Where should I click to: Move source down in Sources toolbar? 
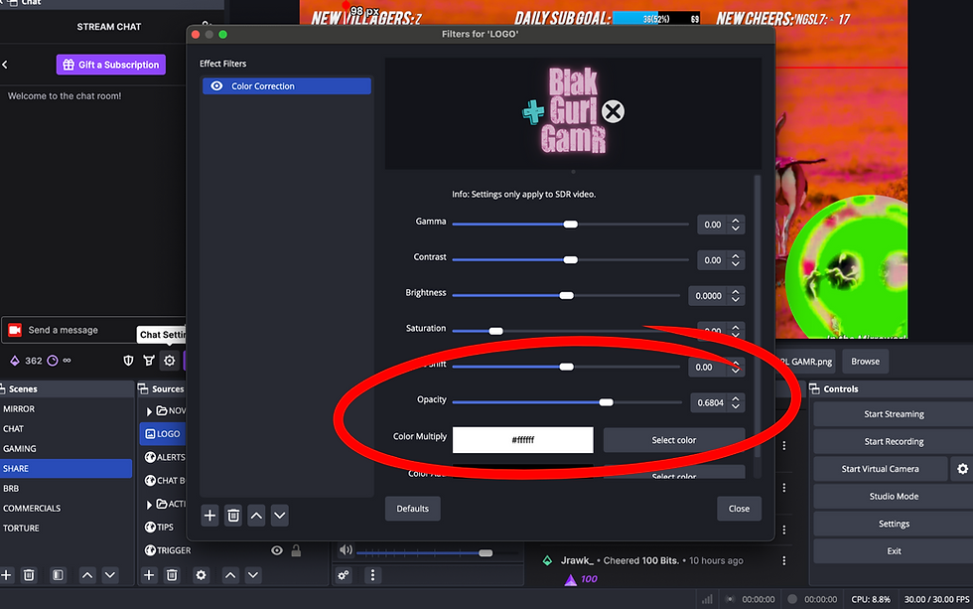coord(253,575)
